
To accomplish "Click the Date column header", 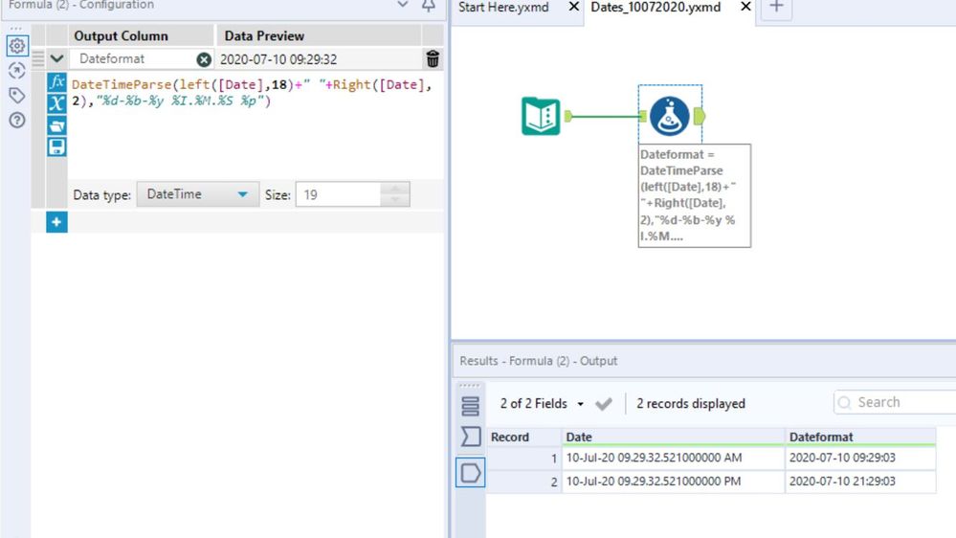I will click(x=673, y=437).
